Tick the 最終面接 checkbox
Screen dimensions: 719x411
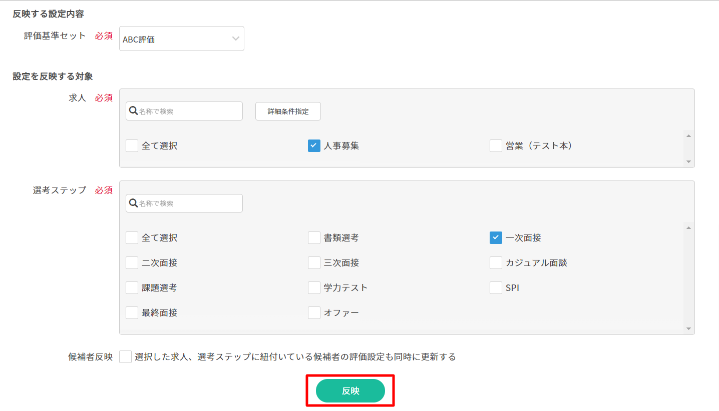pyautogui.click(x=132, y=313)
